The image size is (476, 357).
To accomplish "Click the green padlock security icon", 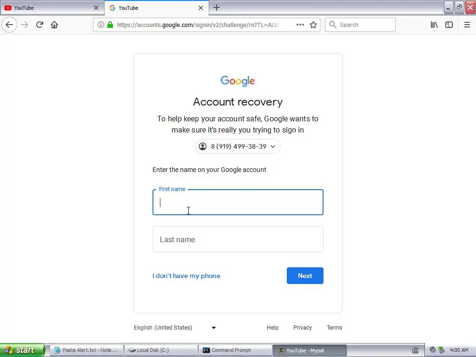I will tap(110, 25).
